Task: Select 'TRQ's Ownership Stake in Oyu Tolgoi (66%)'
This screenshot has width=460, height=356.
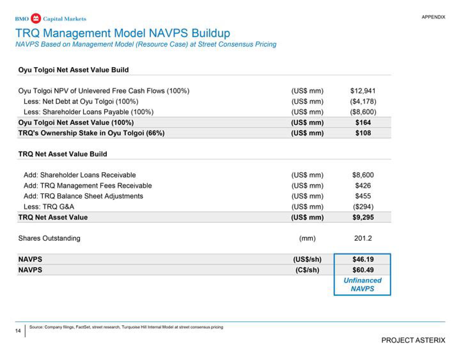Action: (91, 133)
